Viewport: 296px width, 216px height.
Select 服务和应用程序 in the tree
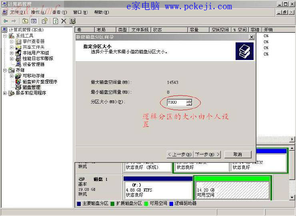31,93
